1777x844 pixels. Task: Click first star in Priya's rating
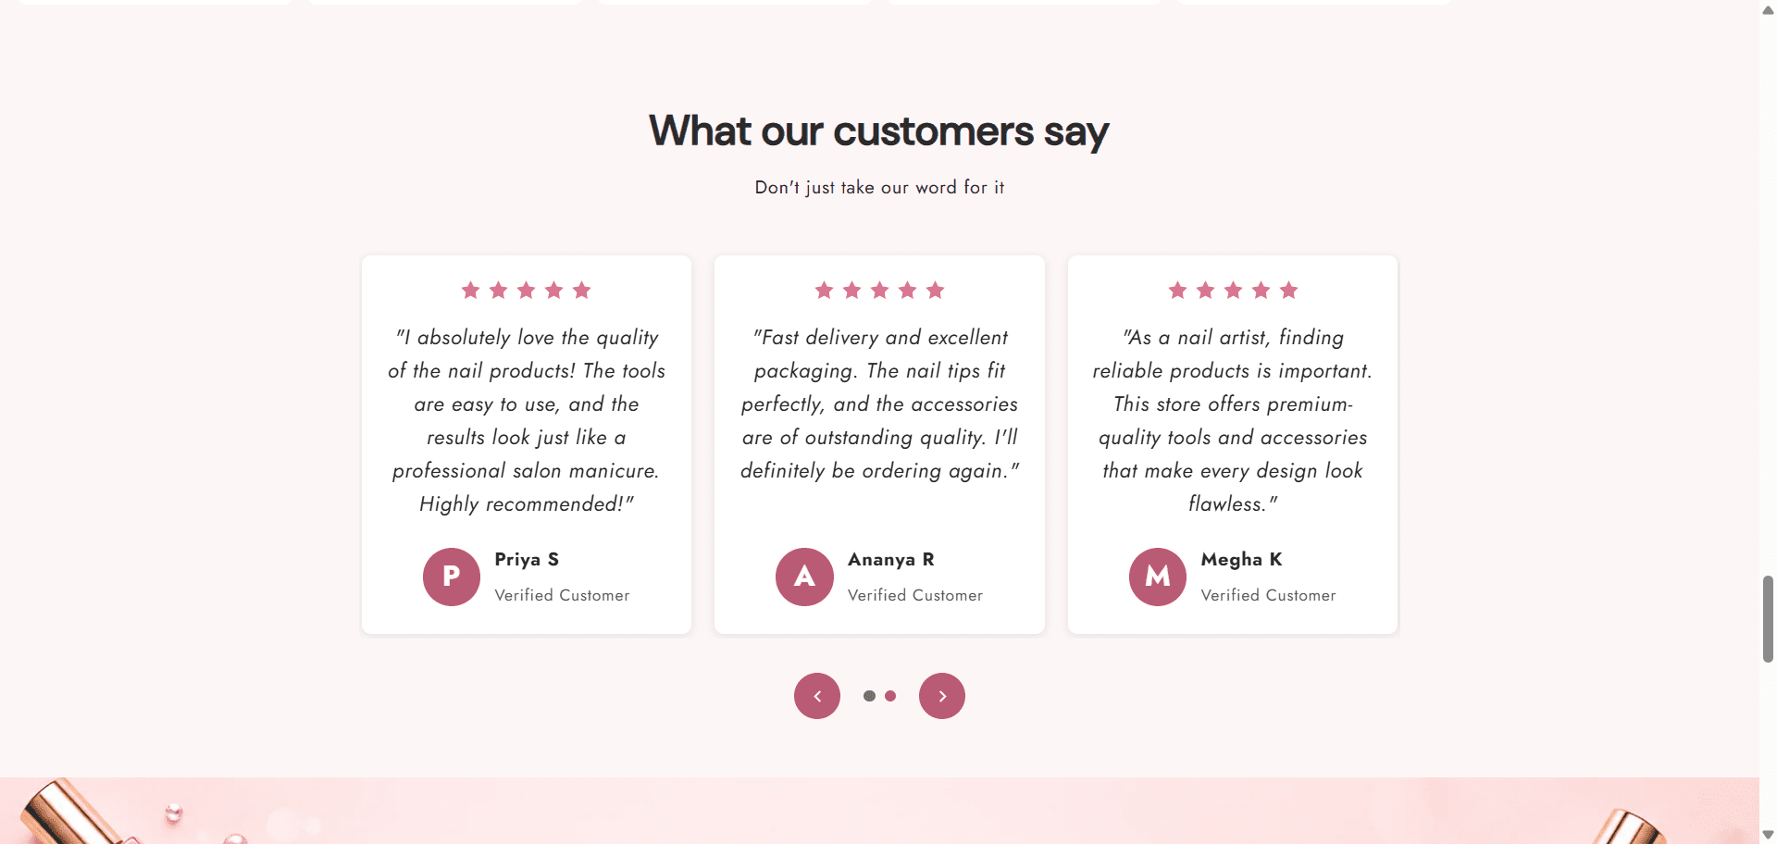(x=470, y=291)
